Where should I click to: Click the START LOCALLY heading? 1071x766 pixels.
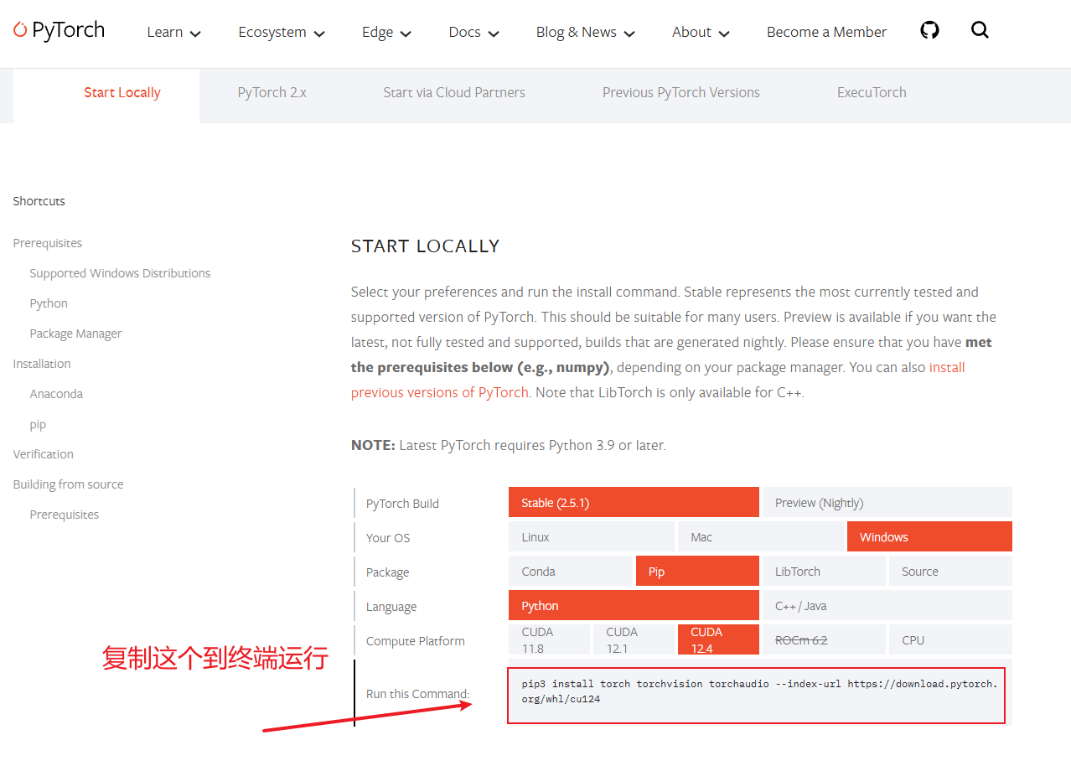425,246
